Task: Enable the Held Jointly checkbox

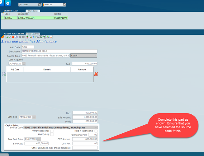Action: 52,135
